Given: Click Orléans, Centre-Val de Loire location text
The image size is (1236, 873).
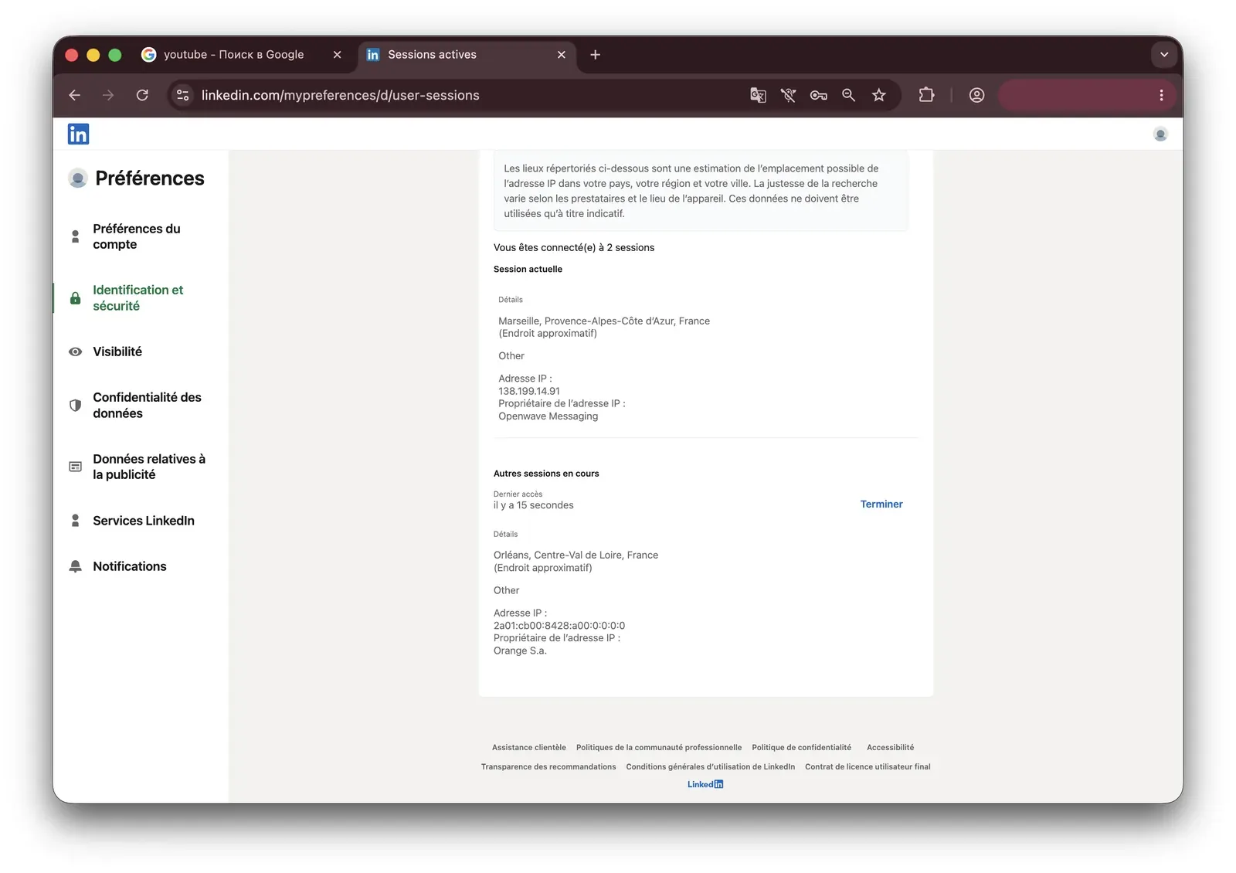Looking at the screenshot, I should [x=576, y=555].
